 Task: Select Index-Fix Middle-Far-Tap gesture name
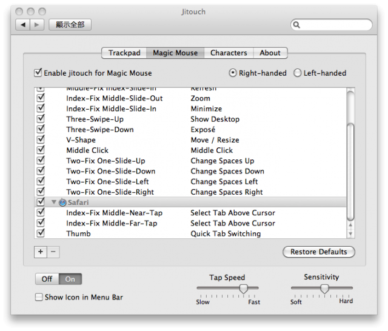[x=112, y=223]
